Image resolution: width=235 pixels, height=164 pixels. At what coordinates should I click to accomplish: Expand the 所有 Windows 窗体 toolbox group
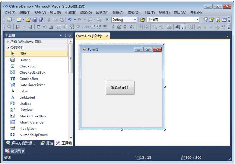(x=8, y=42)
